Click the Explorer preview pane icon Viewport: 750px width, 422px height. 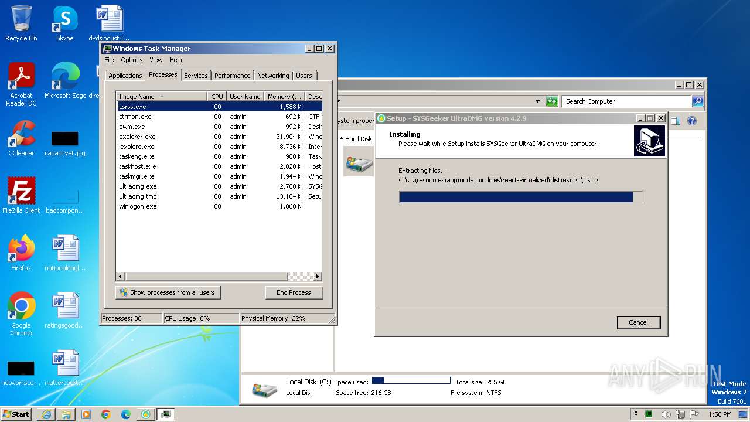tap(676, 121)
